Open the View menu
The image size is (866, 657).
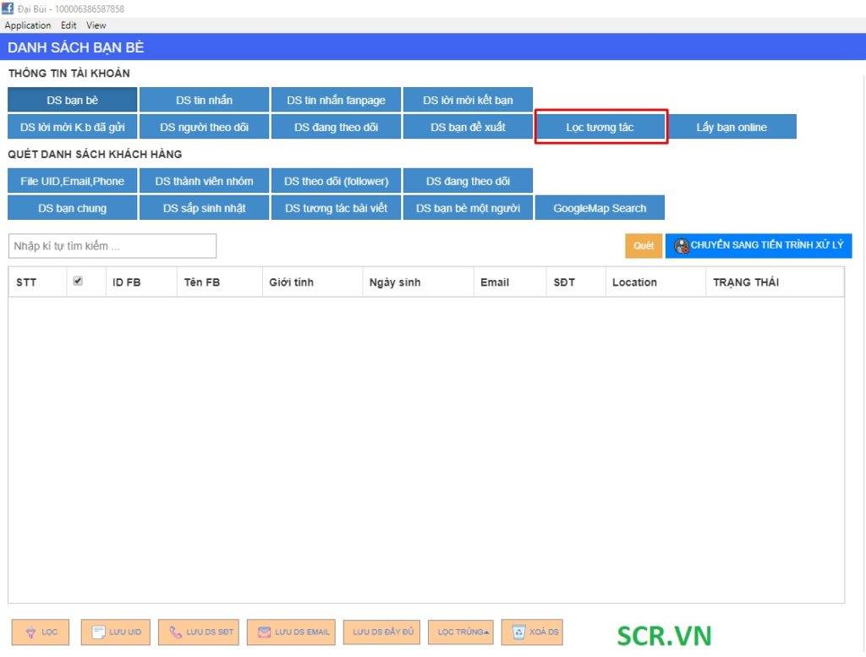tap(96, 25)
